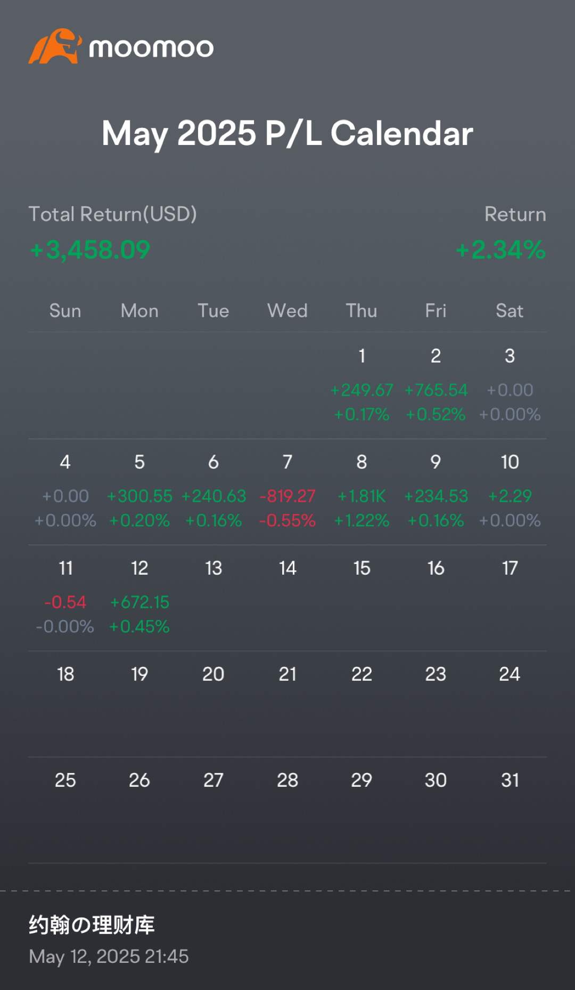Tap the Return +2.34% percentage
The width and height of the screenshot is (575, 990).
500,250
